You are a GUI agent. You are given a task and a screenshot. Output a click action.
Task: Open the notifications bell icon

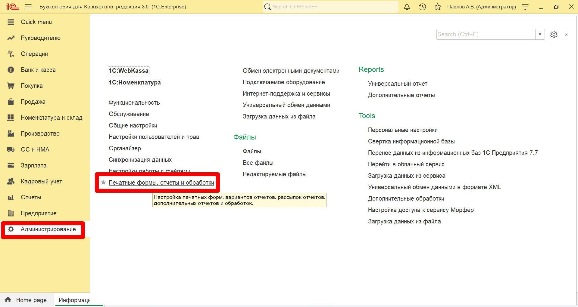[x=407, y=7]
